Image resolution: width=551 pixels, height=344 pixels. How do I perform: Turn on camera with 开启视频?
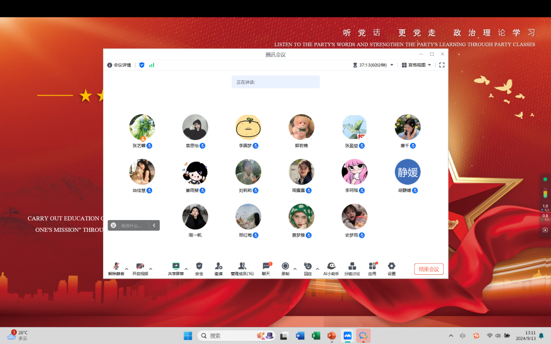coord(140,267)
